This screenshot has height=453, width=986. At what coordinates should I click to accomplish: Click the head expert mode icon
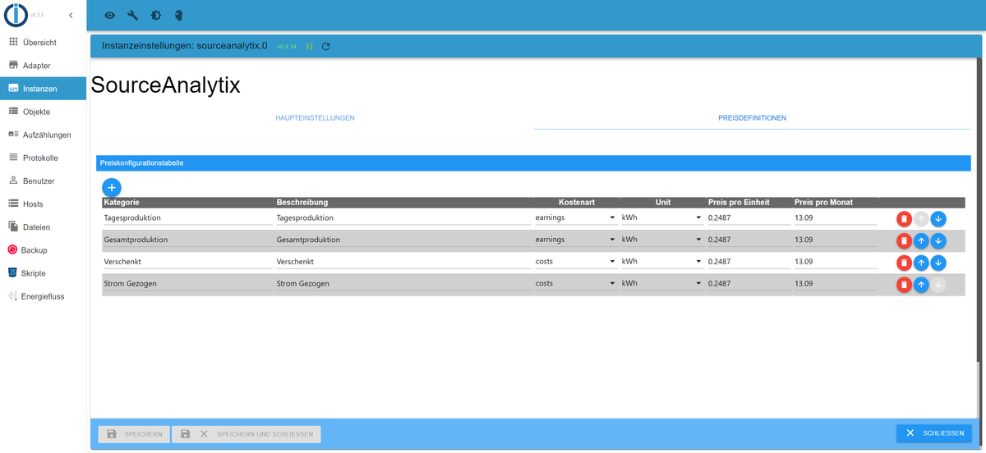(x=178, y=16)
